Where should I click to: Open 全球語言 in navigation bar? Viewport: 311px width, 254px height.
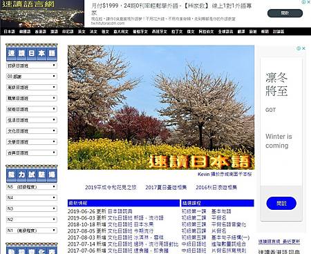point(225,32)
